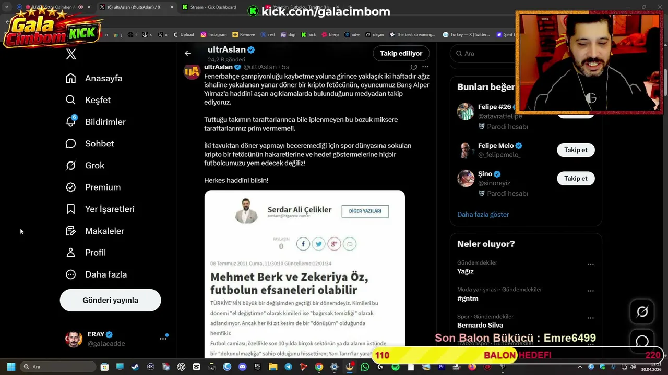The width and height of the screenshot is (668, 375).
Task: Follow Şino with Takip et
Action: [x=576, y=178]
